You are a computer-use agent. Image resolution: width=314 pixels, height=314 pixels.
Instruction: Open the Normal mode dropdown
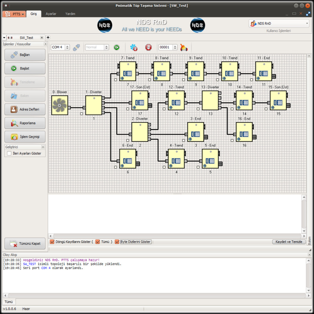pyautogui.click(x=106, y=47)
